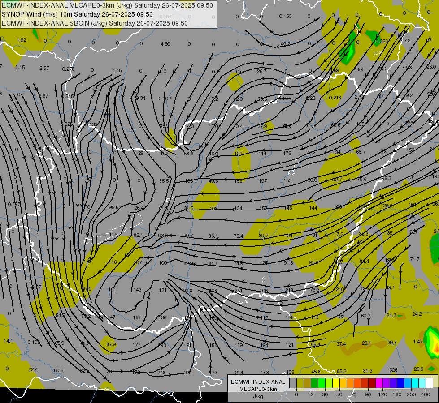Click the map value 49.2

(x=285, y=44)
